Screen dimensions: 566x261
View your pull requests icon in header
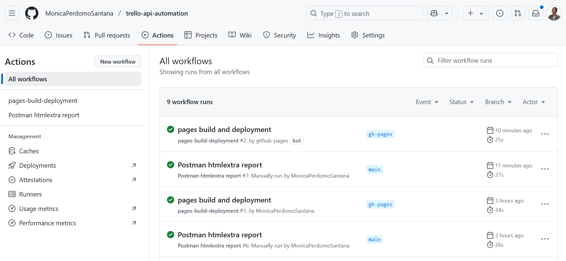(x=518, y=13)
